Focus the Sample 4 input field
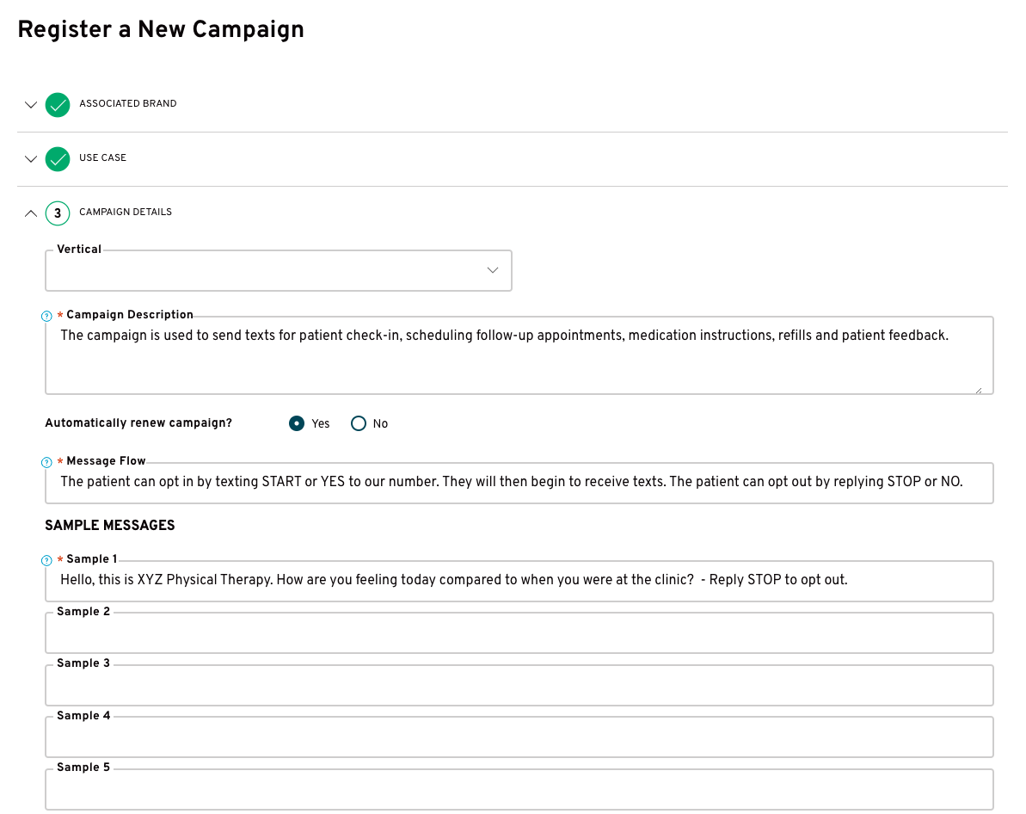Screen dimensions: 1026x814 click(x=519, y=737)
